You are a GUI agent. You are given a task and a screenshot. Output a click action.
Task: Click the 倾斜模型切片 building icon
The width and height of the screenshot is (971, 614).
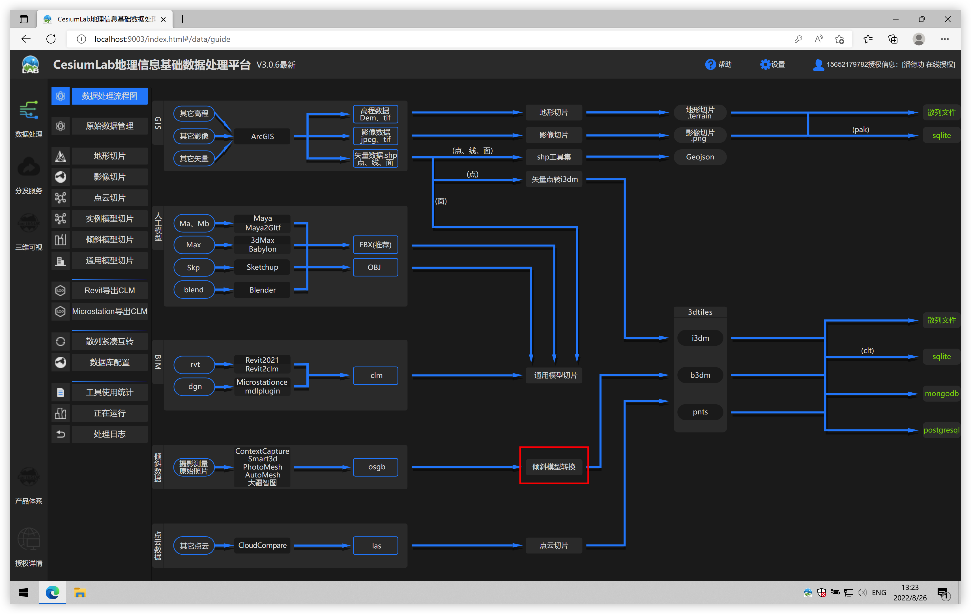pos(61,240)
